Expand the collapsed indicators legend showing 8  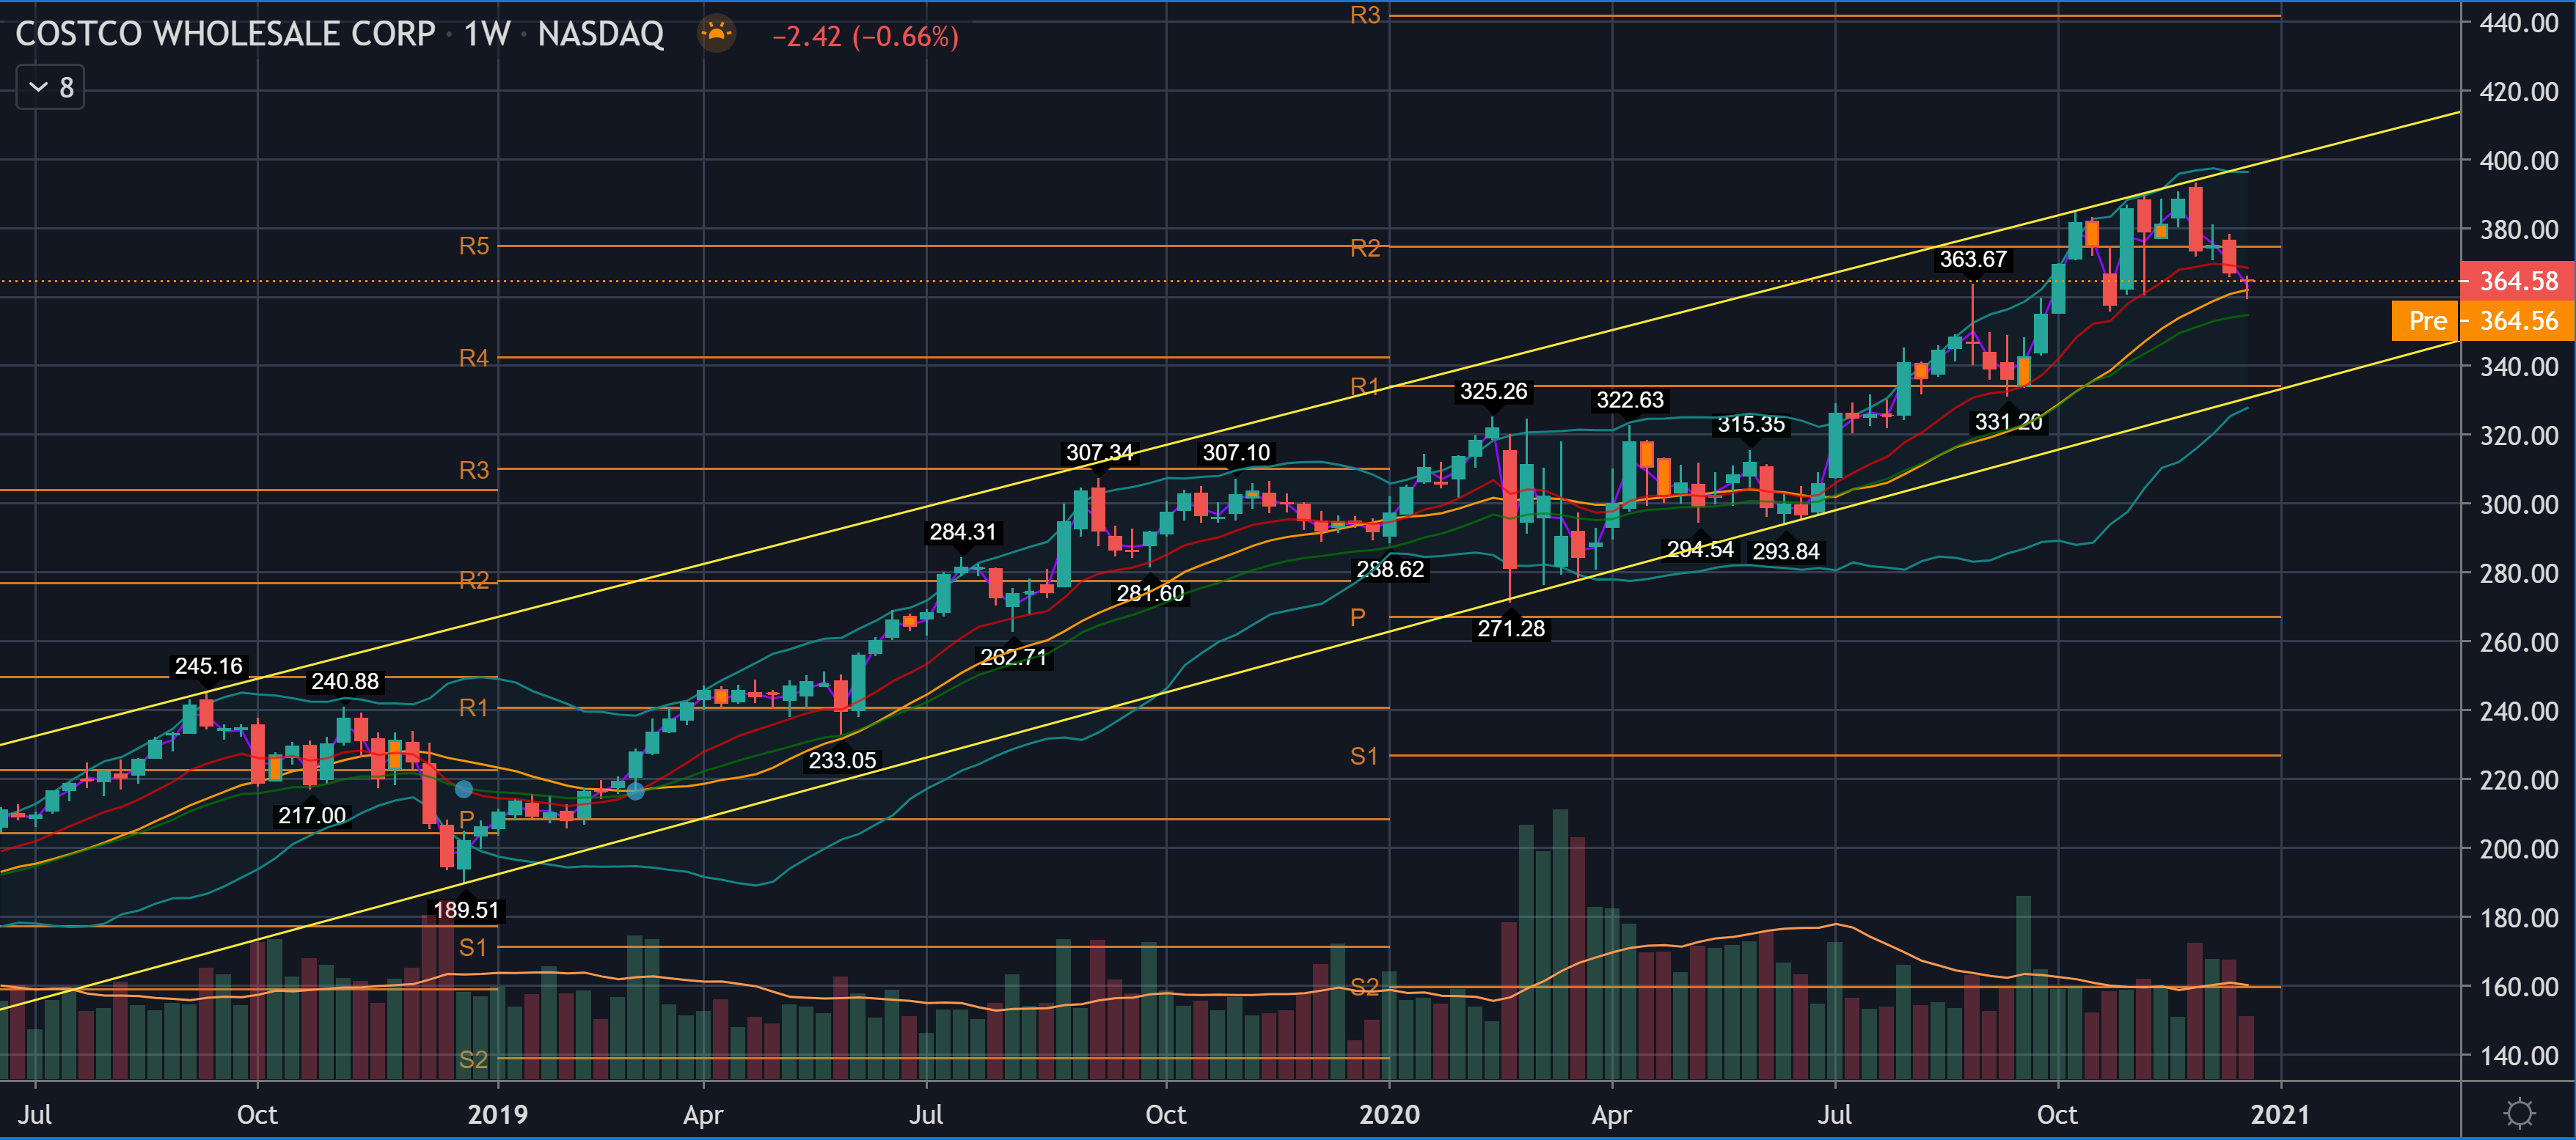(x=50, y=88)
